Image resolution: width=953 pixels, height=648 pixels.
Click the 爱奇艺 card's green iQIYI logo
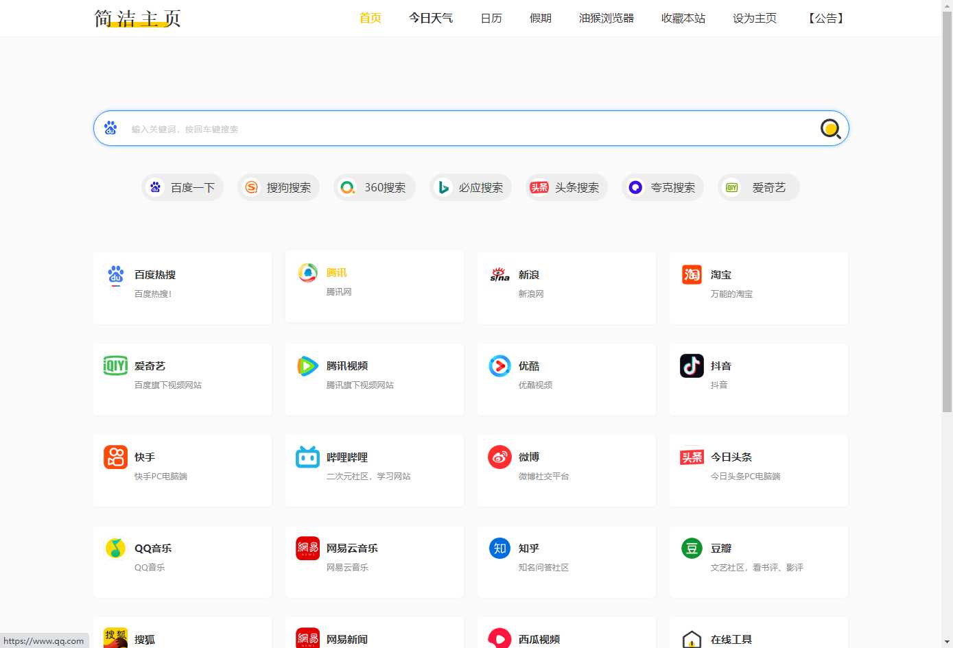click(115, 365)
